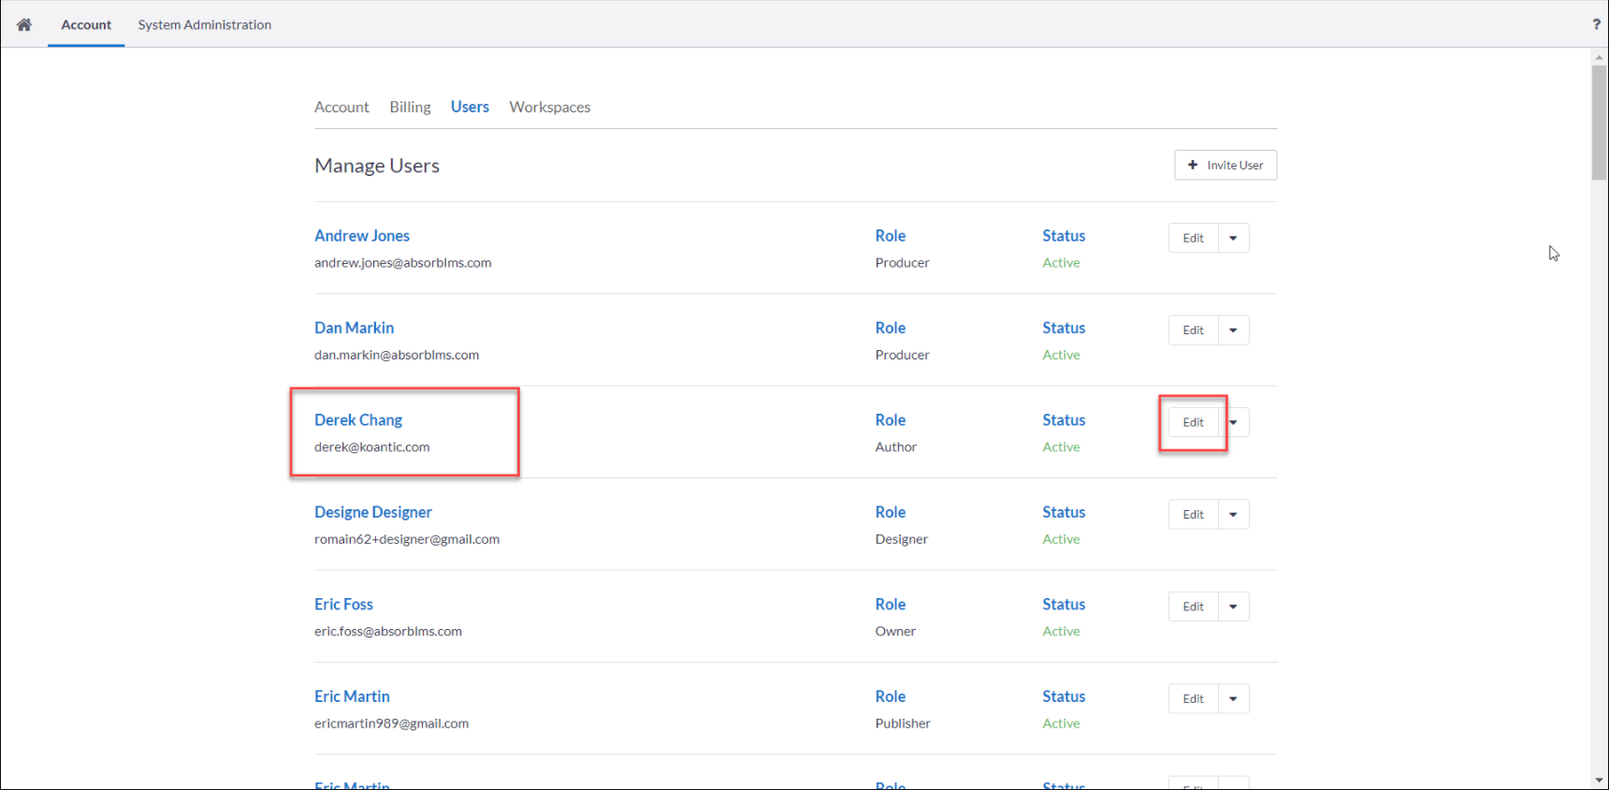
Task: Select email ericmartin989@gmail.com
Action: coord(392,724)
